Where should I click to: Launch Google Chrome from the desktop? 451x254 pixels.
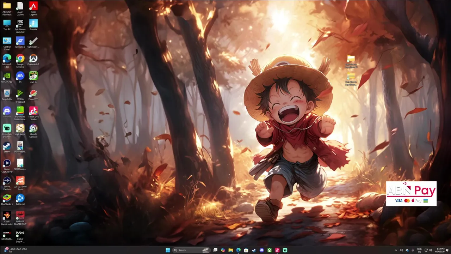click(x=20, y=61)
